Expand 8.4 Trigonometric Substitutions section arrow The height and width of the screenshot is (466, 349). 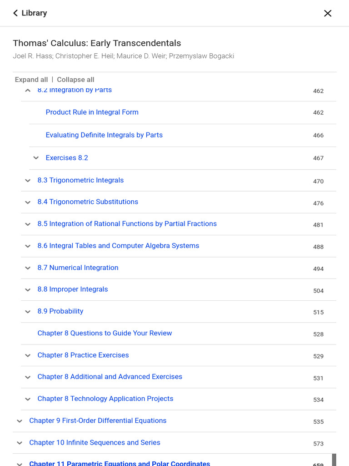point(28,202)
